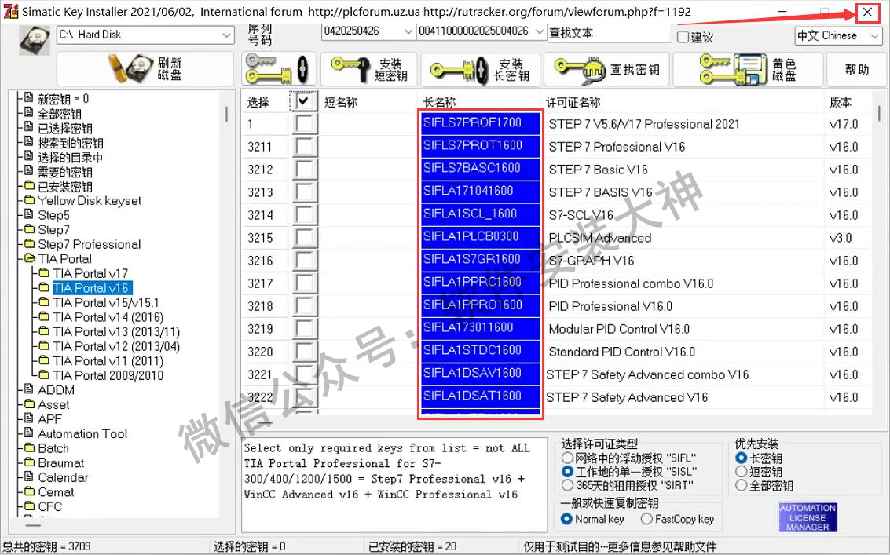This screenshot has width=890, height=555.
Task: Click the hard disk drive icon
Action: click(x=35, y=40)
